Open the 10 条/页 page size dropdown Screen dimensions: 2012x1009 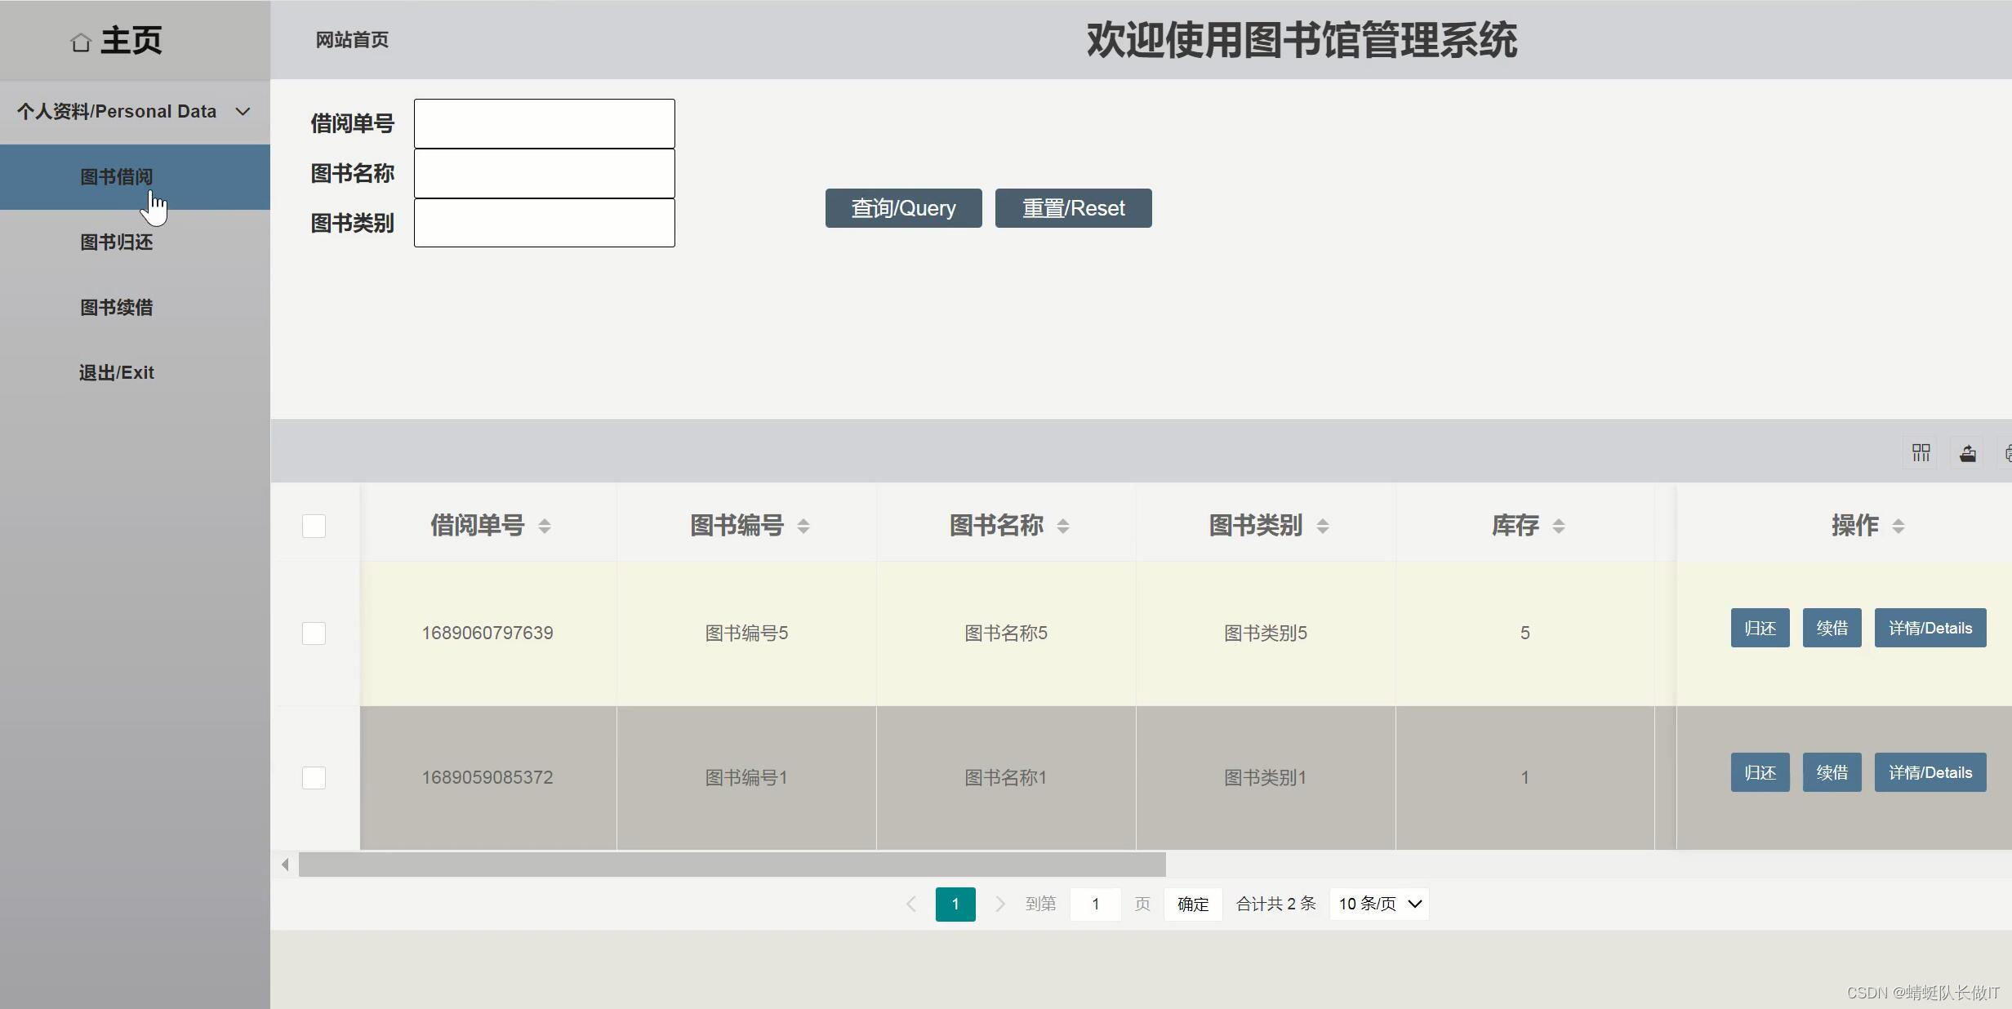click(x=1379, y=904)
